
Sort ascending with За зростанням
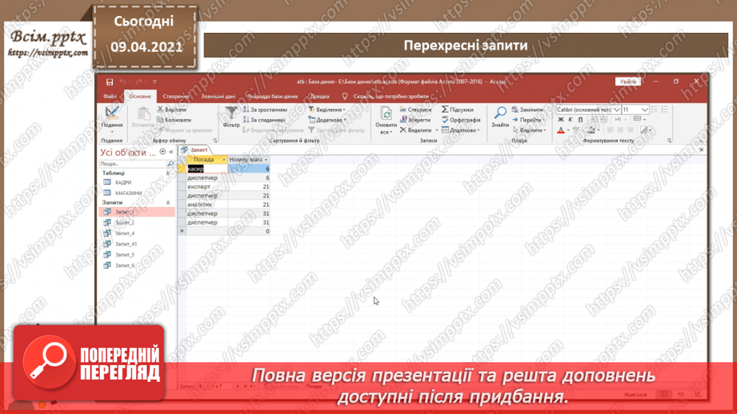coord(265,109)
